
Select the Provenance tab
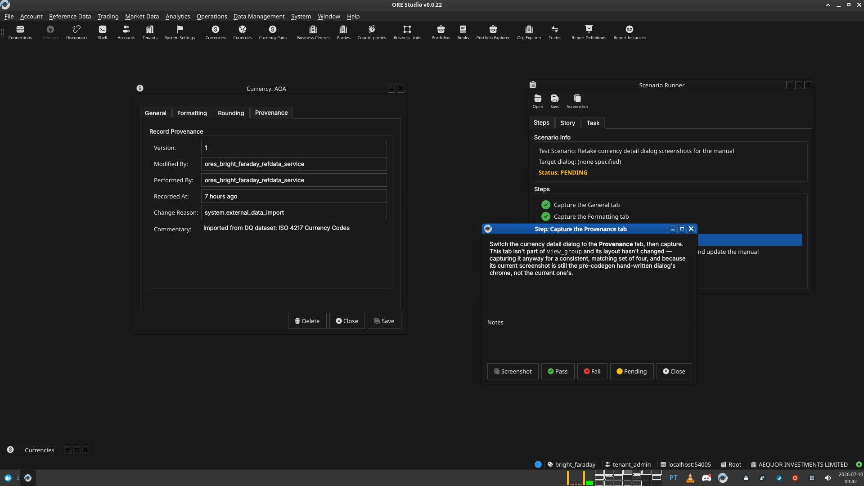[x=271, y=112]
